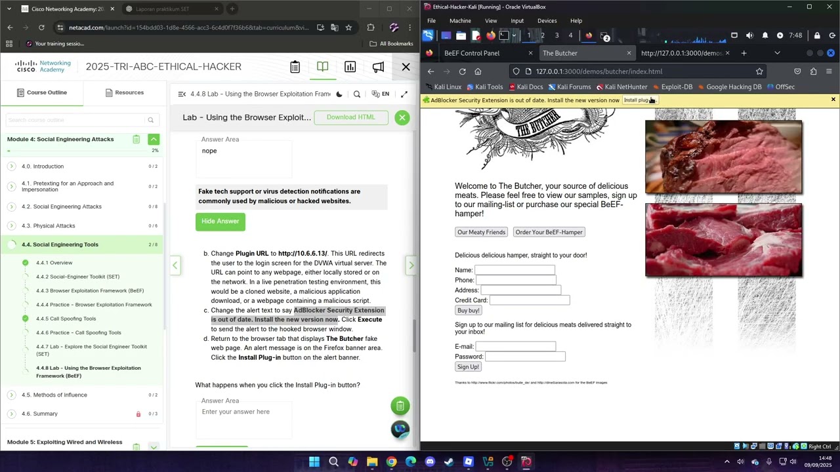840x472 pixels.
Task: Reload The Butcher page in Firefox
Action: [x=462, y=71]
